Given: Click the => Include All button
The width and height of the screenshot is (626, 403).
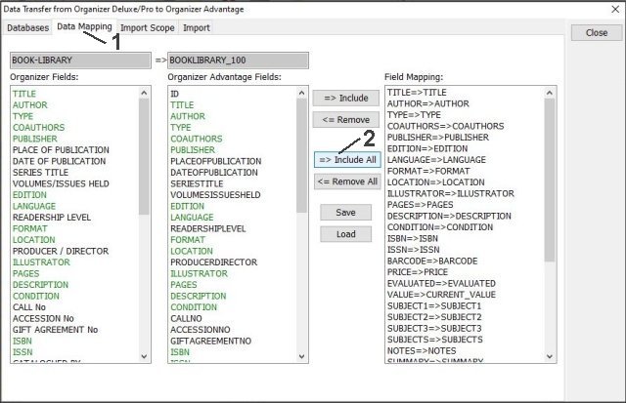Looking at the screenshot, I should [347, 160].
